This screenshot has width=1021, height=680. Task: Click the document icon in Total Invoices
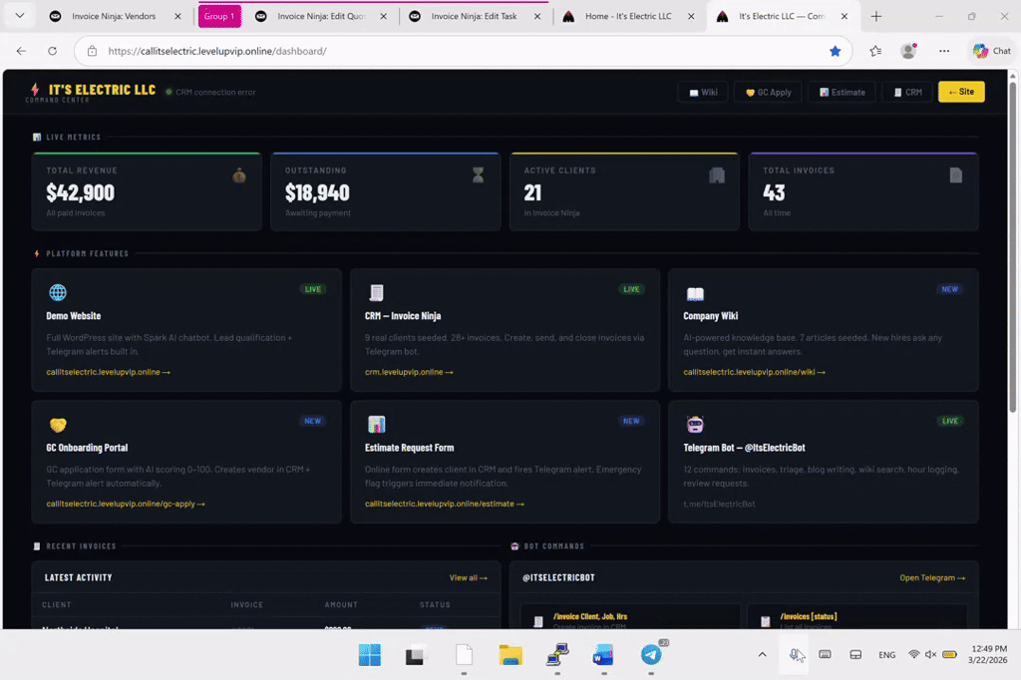pyautogui.click(x=955, y=175)
